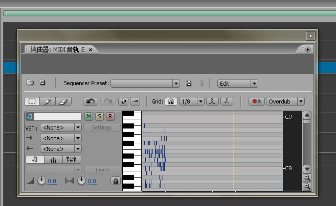Image resolution: width=336 pixels, height=206 pixels.
Task: Click the vertical scrollbar thumb
Action: 307,121
